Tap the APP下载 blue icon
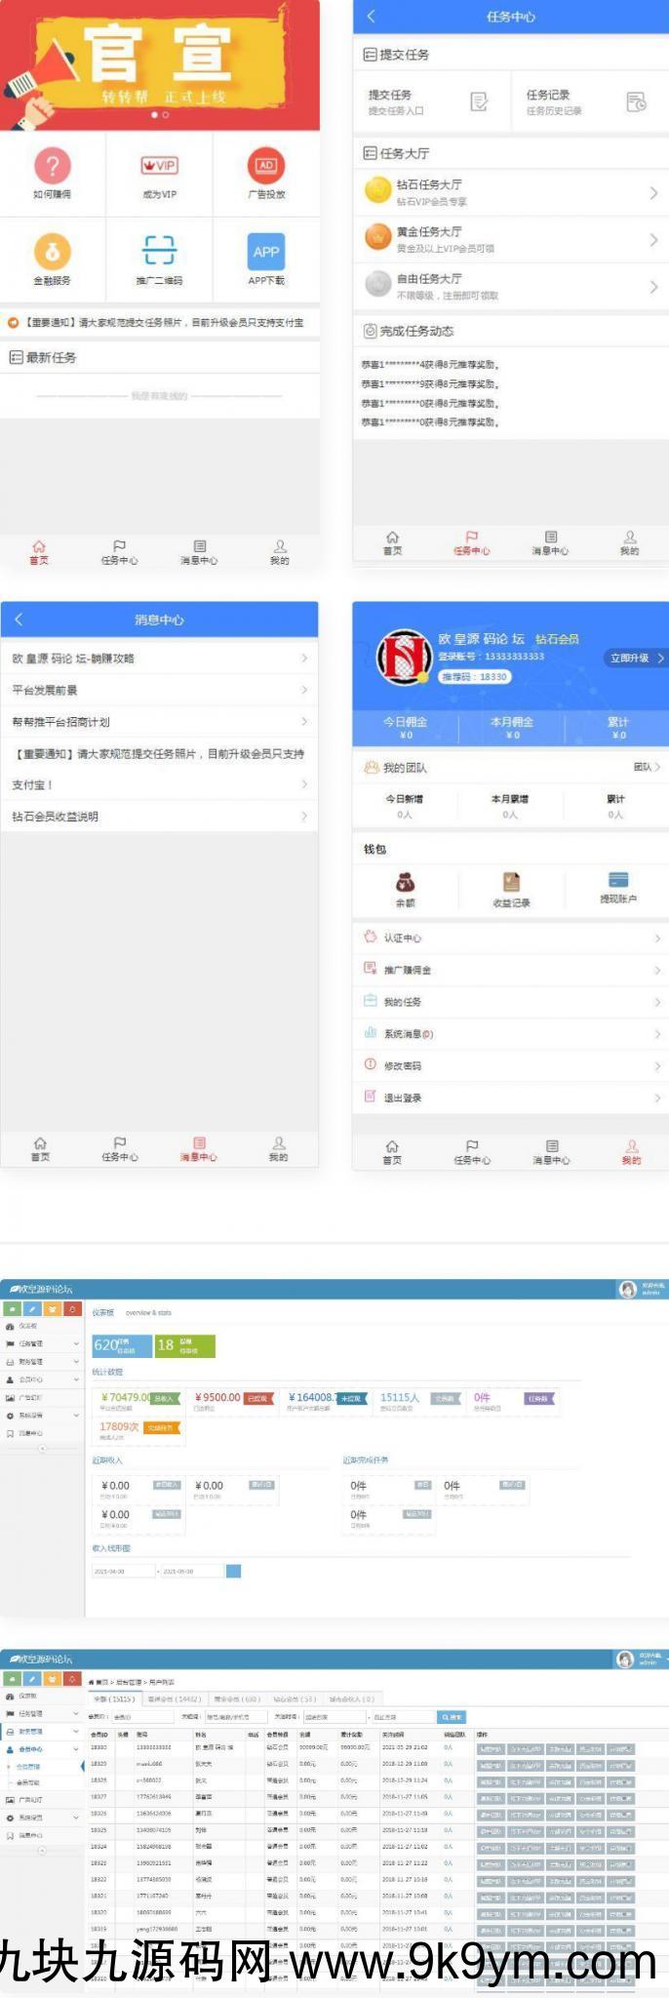 click(x=266, y=251)
